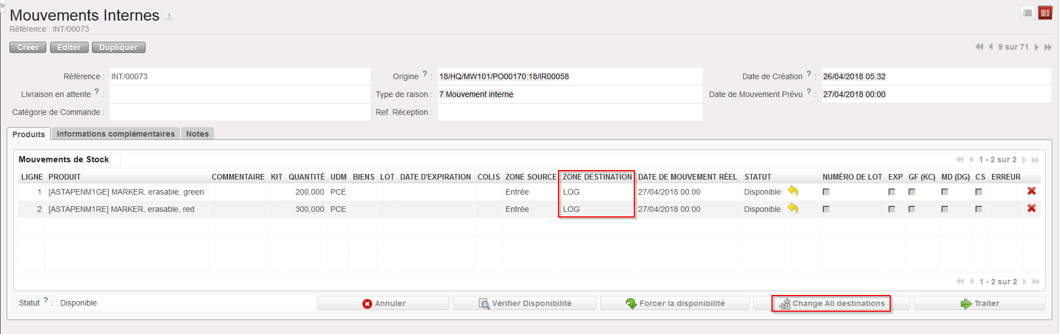Click Type de raison field

(x=570, y=94)
